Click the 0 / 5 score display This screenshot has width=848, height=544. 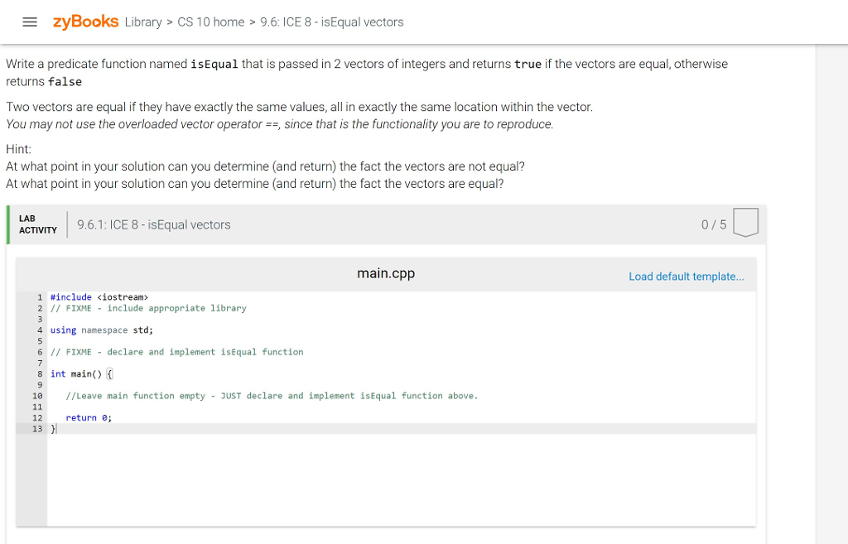coord(713,224)
